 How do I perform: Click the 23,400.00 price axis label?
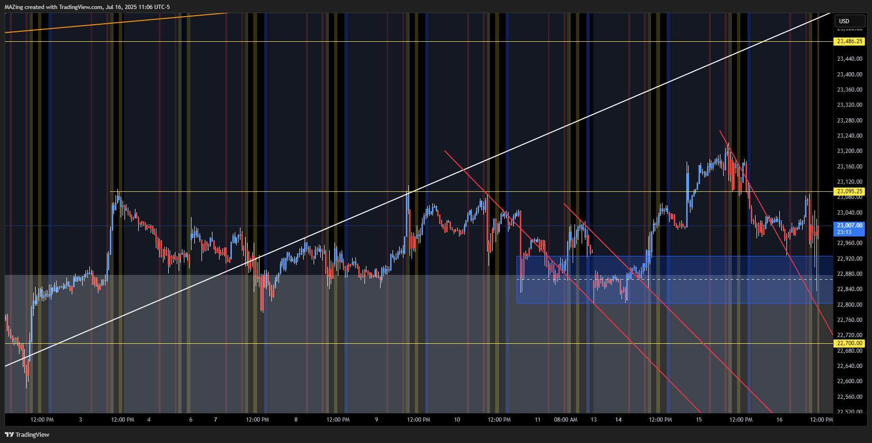coord(850,75)
